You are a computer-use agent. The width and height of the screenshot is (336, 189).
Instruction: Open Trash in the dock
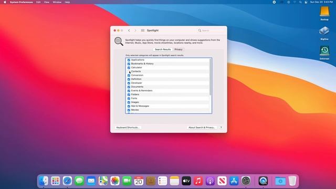[x=292, y=181]
